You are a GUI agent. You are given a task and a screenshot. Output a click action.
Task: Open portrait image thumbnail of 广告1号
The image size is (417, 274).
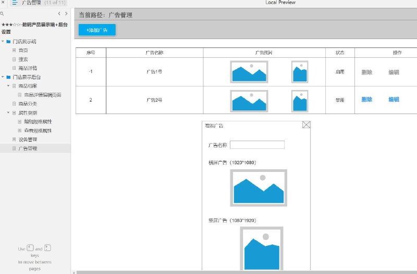point(300,72)
